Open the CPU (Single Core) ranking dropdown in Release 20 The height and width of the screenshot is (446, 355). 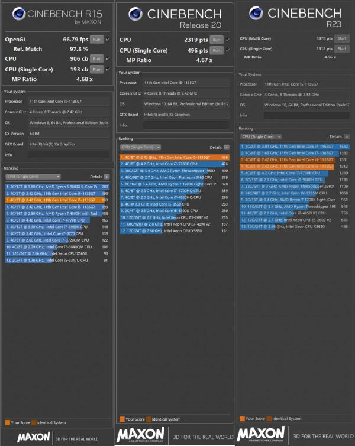pyautogui.click(x=140, y=147)
